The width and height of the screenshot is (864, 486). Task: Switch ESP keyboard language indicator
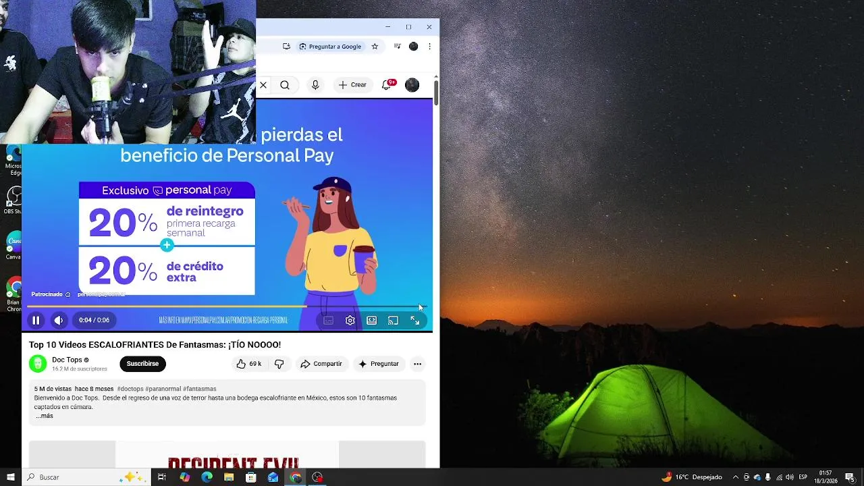[x=803, y=477]
